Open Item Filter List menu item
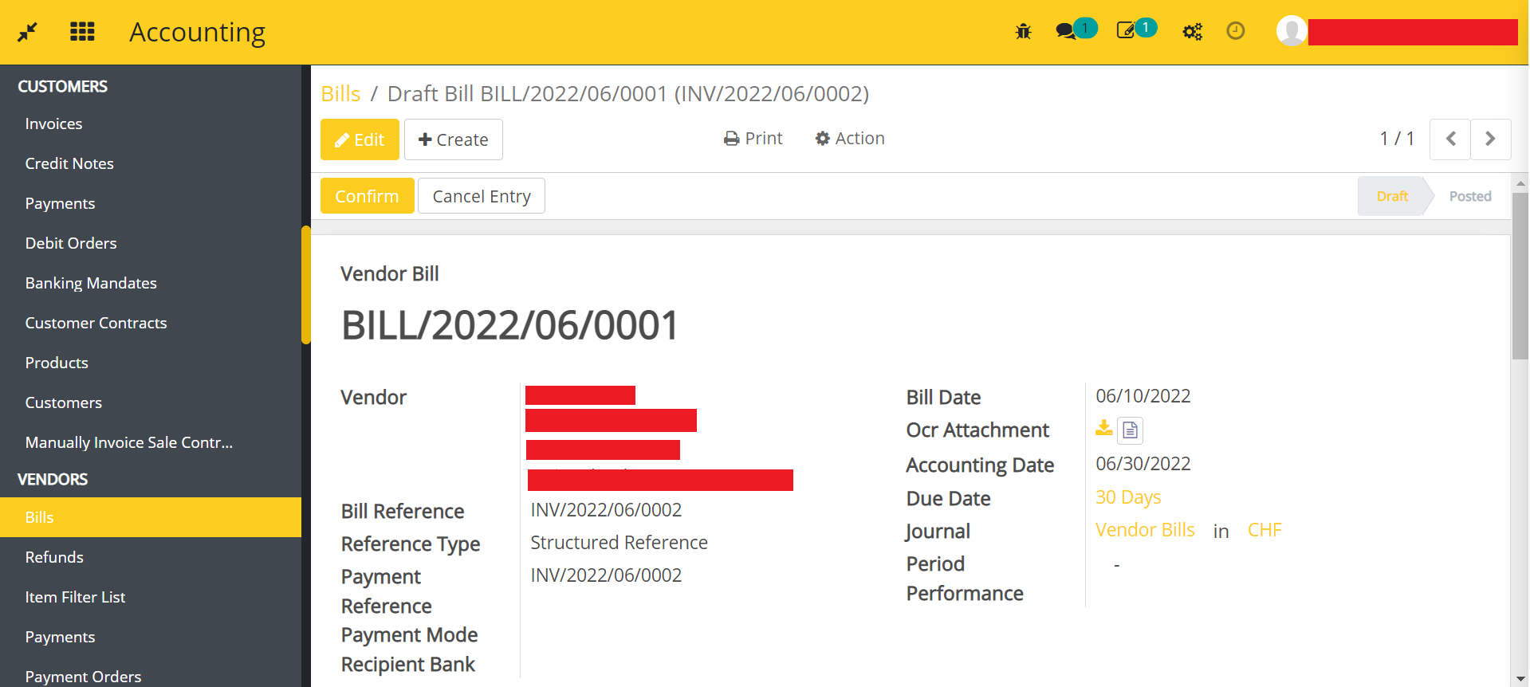The width and height of the screenshot is (1530, 687). (75, 597)
